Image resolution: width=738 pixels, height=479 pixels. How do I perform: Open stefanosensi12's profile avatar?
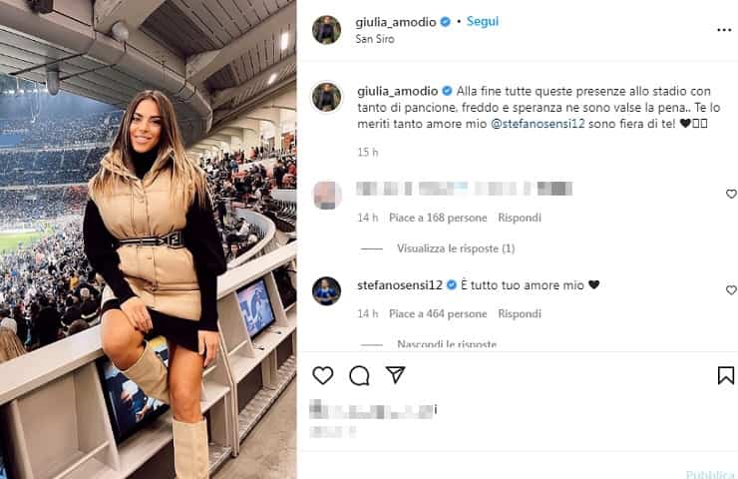click(327, 291)
